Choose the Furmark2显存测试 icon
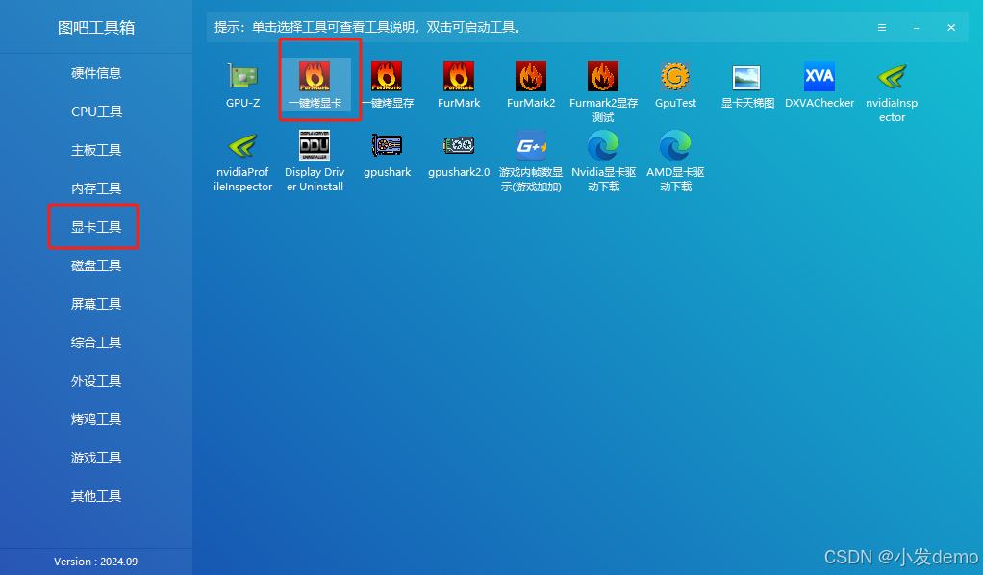 coord(602,77)
